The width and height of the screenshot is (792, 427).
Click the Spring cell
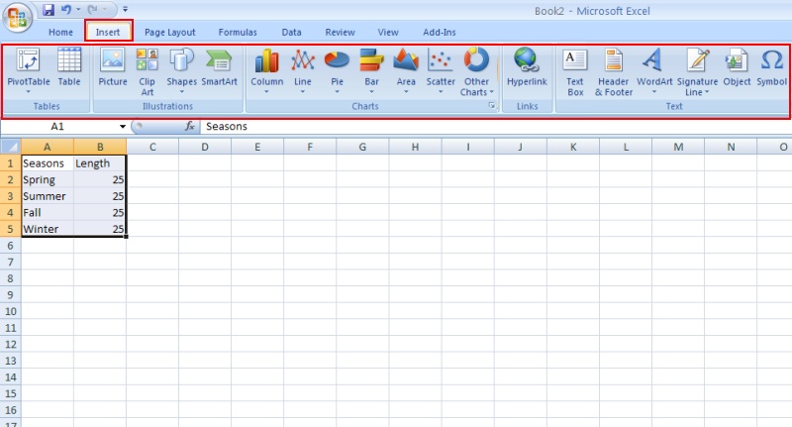48,179
